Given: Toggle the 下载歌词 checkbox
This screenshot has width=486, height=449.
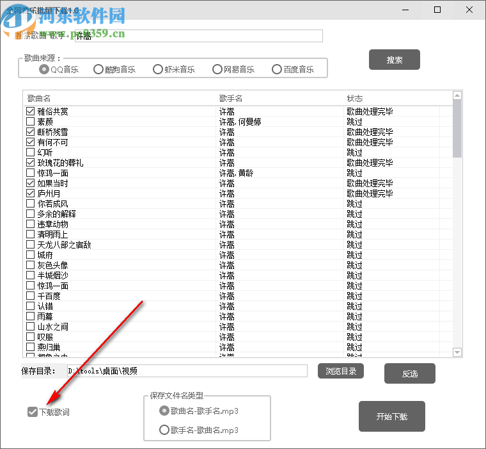Looking at the screenshot, I should point(33,412).
